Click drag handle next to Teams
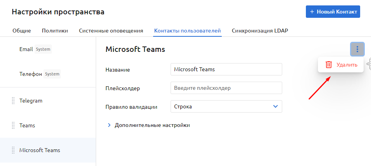 coord(13,126)
